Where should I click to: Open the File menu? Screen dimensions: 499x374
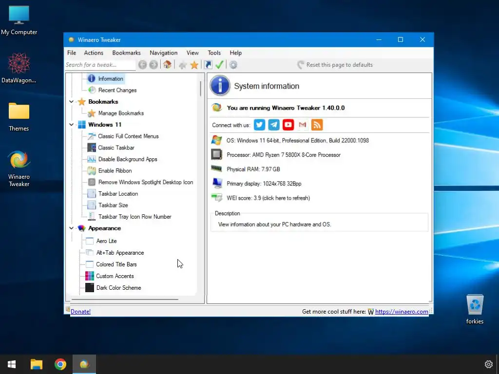pos(72,53)
